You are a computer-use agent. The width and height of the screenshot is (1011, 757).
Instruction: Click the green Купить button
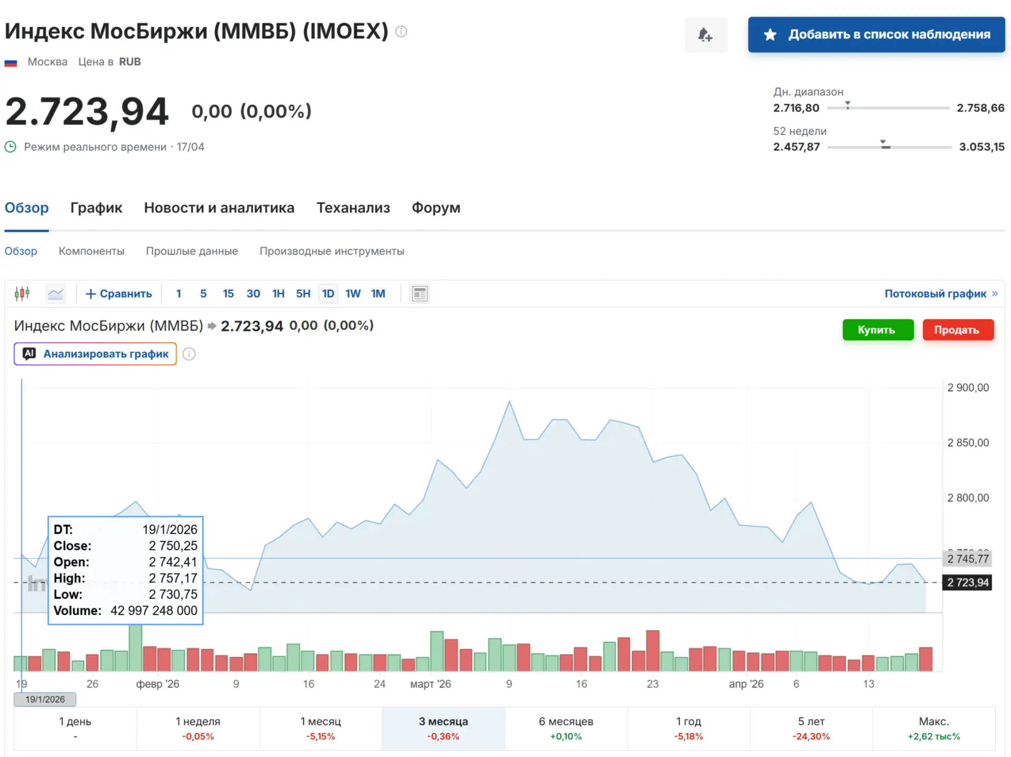click(x=878, y=330)
